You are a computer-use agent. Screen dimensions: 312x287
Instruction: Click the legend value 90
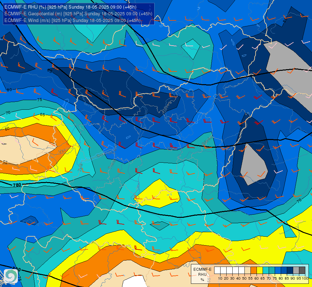[x=293, y=279]
